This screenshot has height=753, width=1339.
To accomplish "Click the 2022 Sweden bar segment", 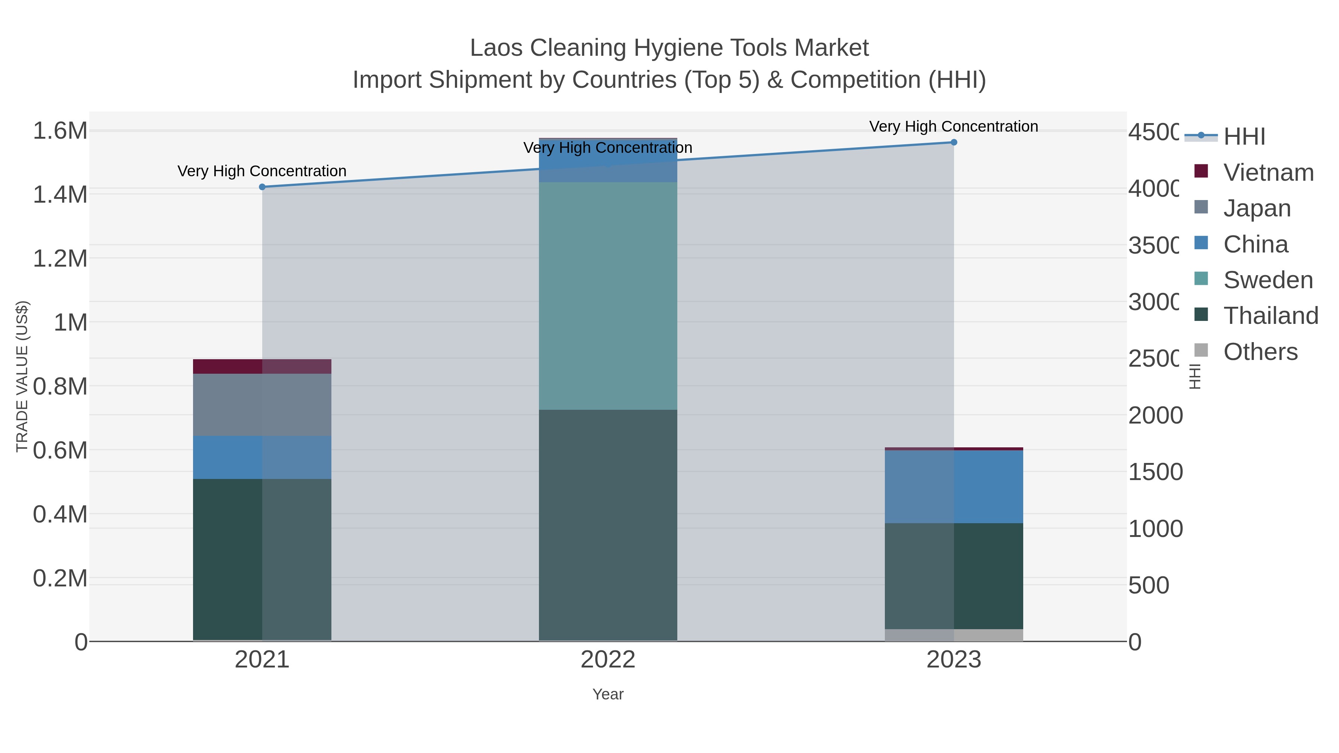I will click(x=608, y=296).
